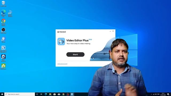Open the www.movavi.com link
Screen dimensions: 171x96
coord(62,64)
